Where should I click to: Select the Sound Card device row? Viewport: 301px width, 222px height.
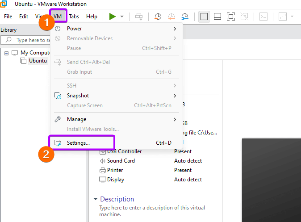[x=150, y=161]
